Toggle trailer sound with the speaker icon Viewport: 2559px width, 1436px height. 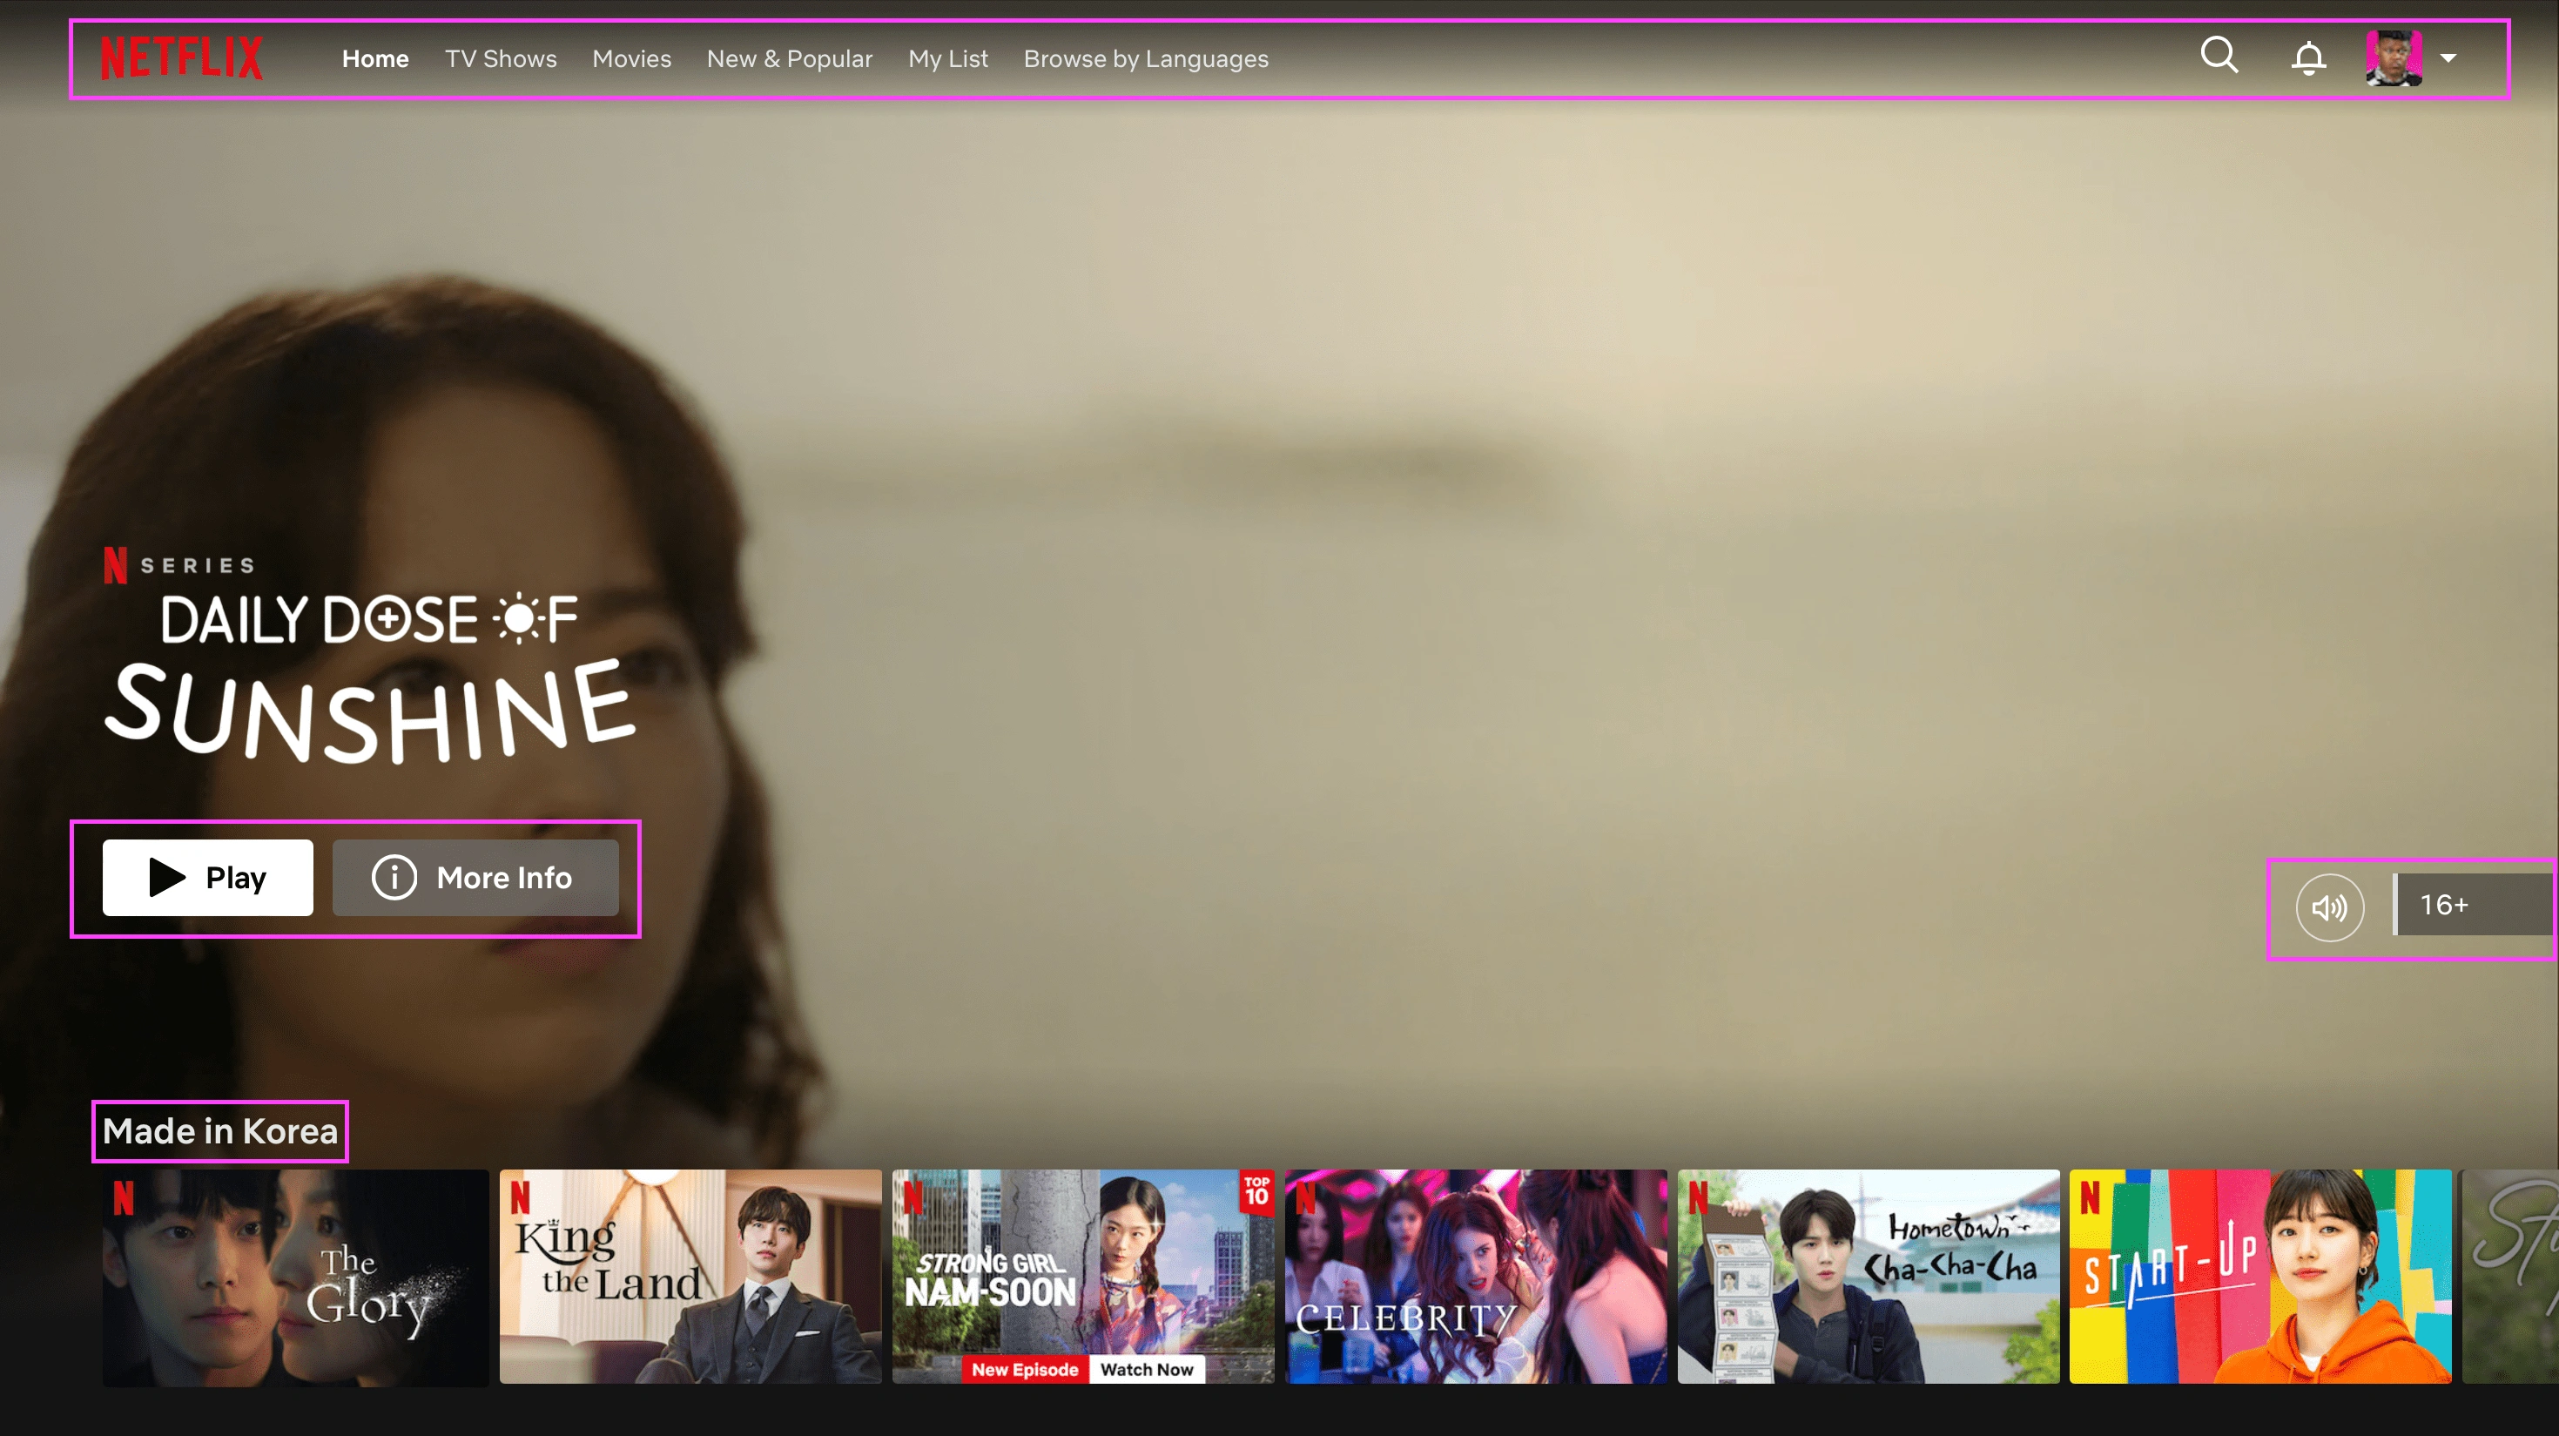click(x=2329, y=907)
